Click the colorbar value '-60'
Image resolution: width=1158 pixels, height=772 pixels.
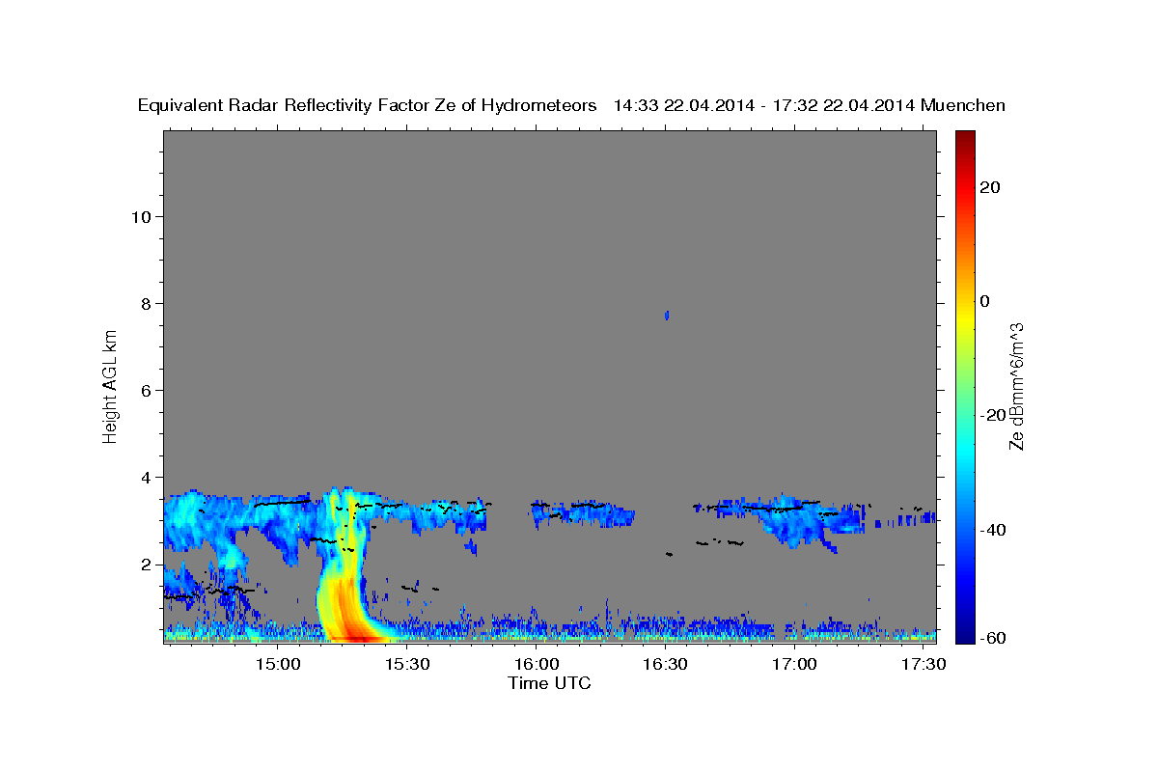click(x=994, y=637)
